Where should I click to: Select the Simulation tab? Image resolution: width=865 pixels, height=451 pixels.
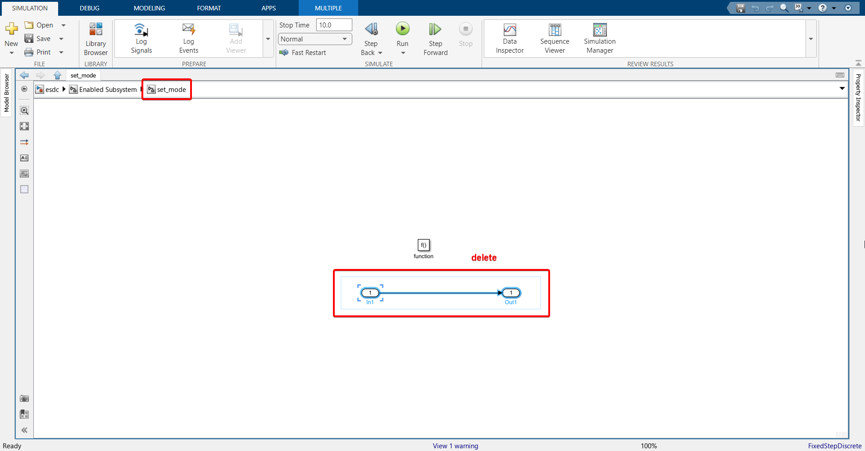tap(30, 8)
